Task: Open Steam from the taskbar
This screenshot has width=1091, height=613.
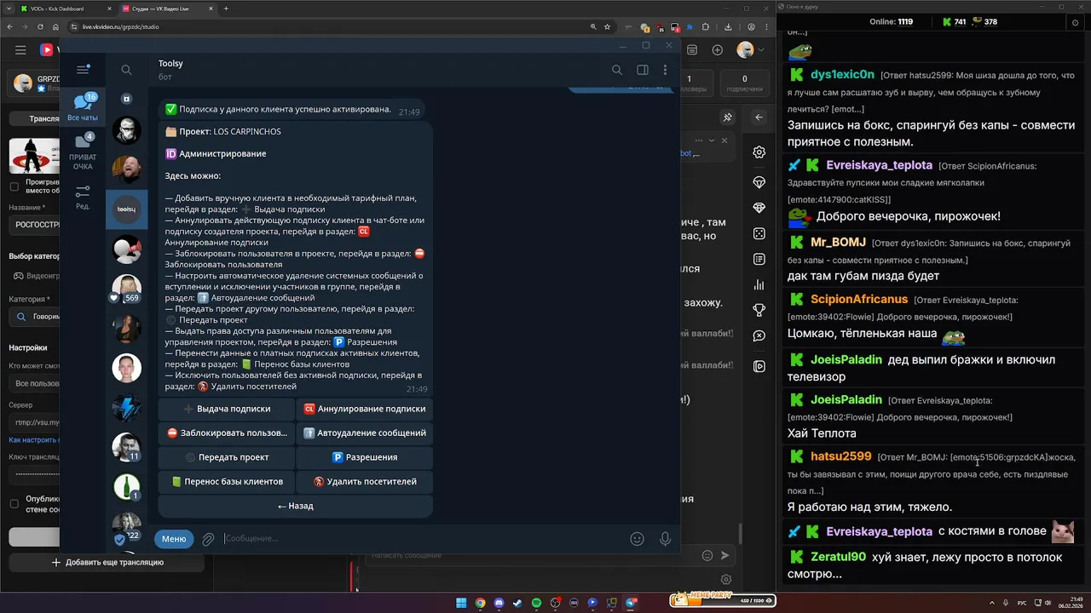Action: pyautogui.click(x=517, y=603)
